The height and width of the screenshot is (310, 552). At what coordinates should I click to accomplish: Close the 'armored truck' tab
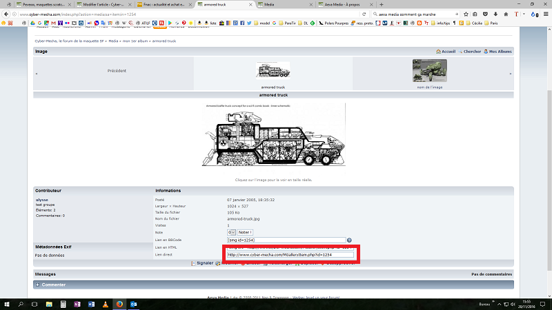250,5
